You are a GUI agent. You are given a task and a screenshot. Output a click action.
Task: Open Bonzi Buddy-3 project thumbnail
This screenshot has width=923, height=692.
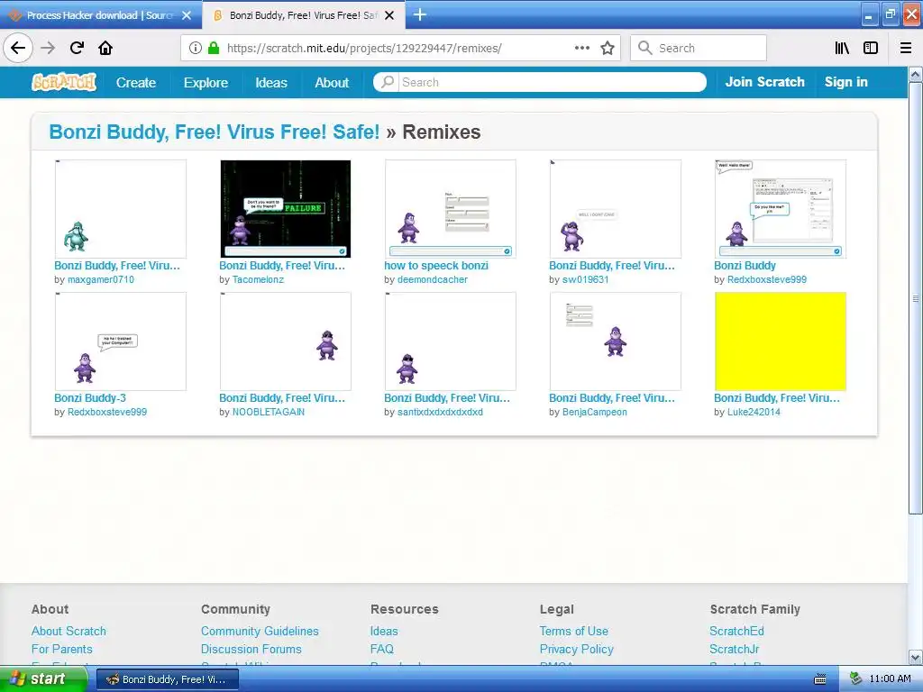[121, 341]
